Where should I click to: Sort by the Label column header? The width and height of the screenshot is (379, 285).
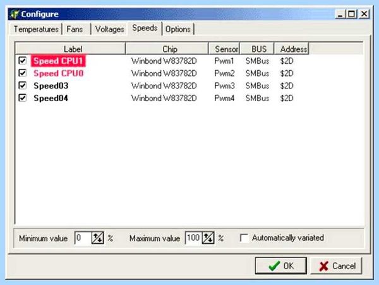(70, 49)
